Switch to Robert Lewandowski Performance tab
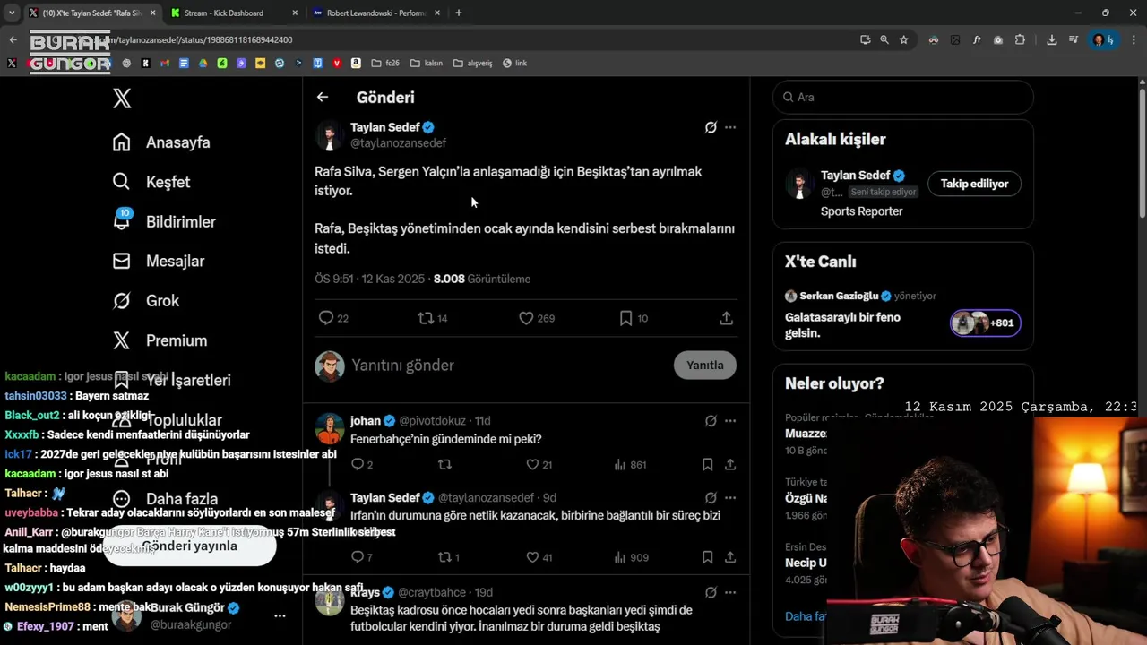The height and width of the screenshot is (645, 1147). click(376, 13)
